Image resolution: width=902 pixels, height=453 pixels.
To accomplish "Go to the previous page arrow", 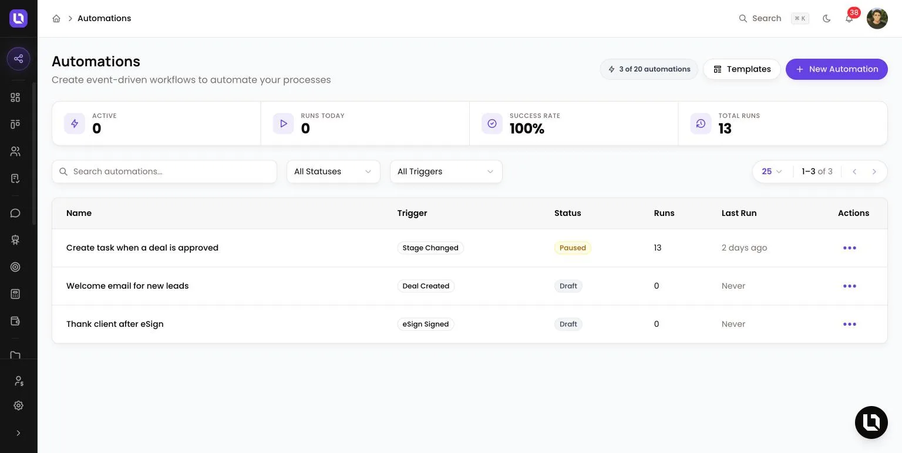I will [x=854, y=171].
